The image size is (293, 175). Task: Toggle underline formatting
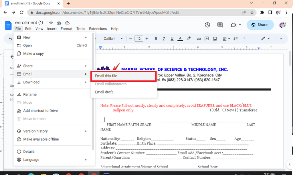point(172,38)
